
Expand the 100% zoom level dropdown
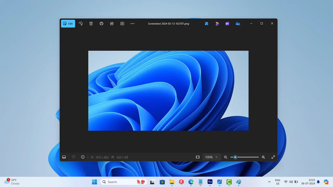coord(211,157)
